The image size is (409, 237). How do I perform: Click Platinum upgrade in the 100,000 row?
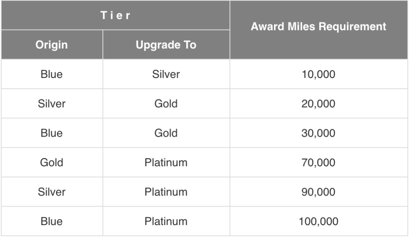pos(166,221)
